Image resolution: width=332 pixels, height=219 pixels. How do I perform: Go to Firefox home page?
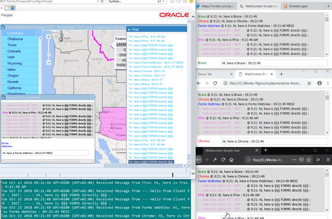[232, 160]
